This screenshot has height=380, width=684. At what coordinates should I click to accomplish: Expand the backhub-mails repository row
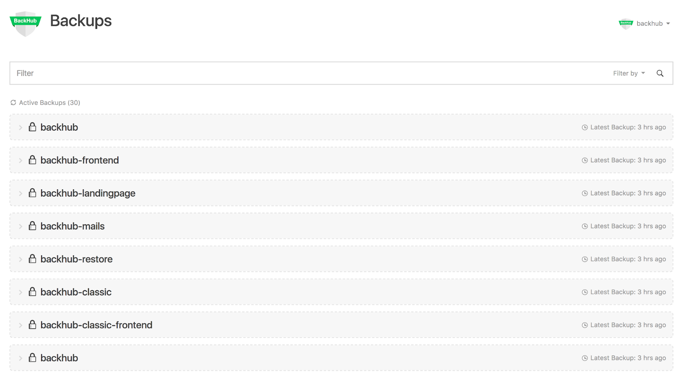pyautogui.click(x=21, y=226)
